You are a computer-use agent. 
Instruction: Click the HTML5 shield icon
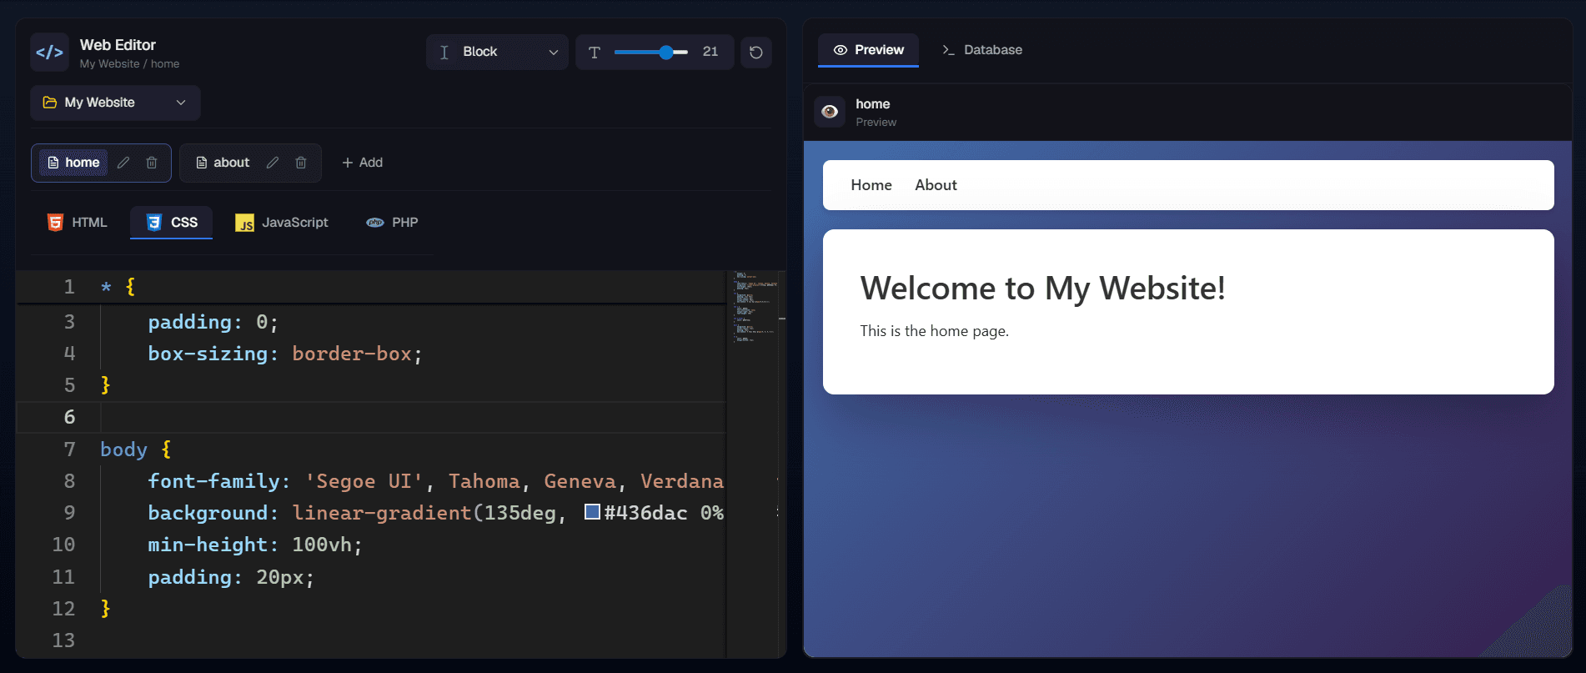point(56,223)
